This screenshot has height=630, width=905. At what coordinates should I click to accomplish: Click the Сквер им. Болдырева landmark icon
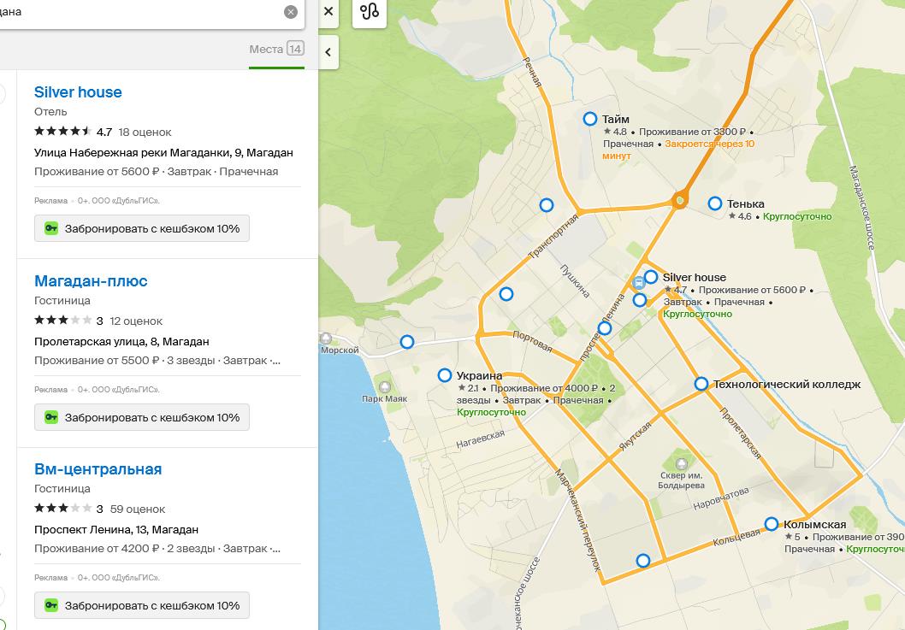(682, 463)
